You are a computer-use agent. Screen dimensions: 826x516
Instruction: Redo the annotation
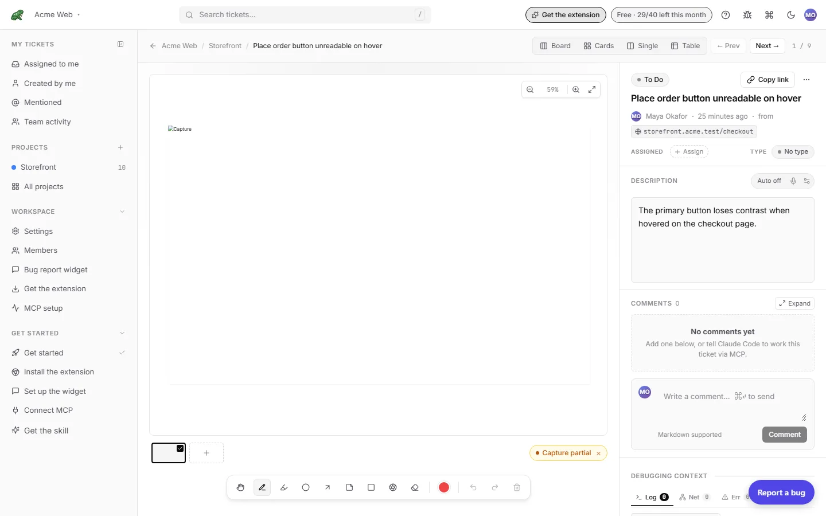point(495,487)
